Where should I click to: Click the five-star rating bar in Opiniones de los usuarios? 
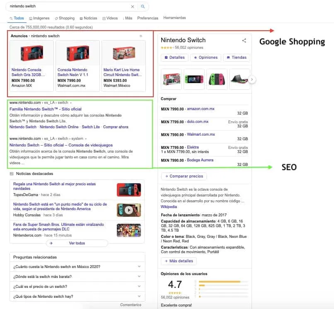click(x=223, y=282)
